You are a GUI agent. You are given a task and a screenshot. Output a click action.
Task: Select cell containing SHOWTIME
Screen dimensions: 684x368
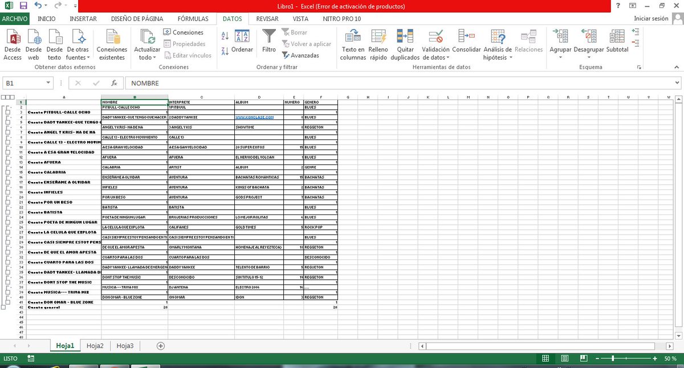tap(259, 127)
